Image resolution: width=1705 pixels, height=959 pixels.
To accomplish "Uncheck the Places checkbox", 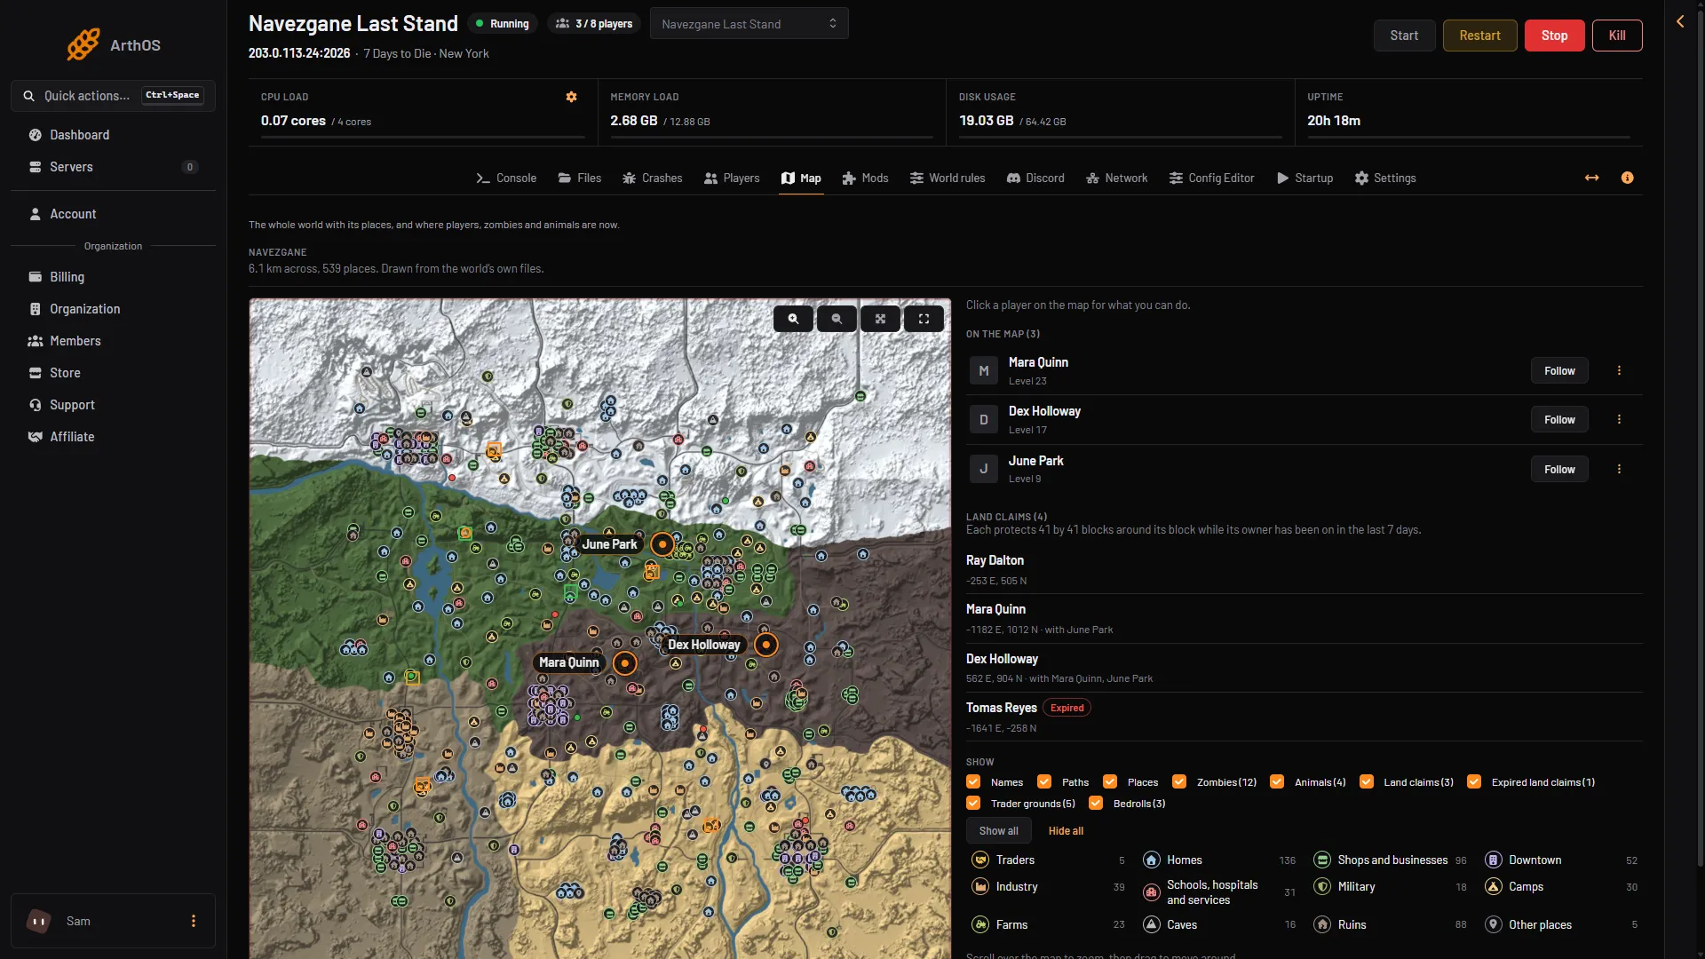I will pos(1110,781).
